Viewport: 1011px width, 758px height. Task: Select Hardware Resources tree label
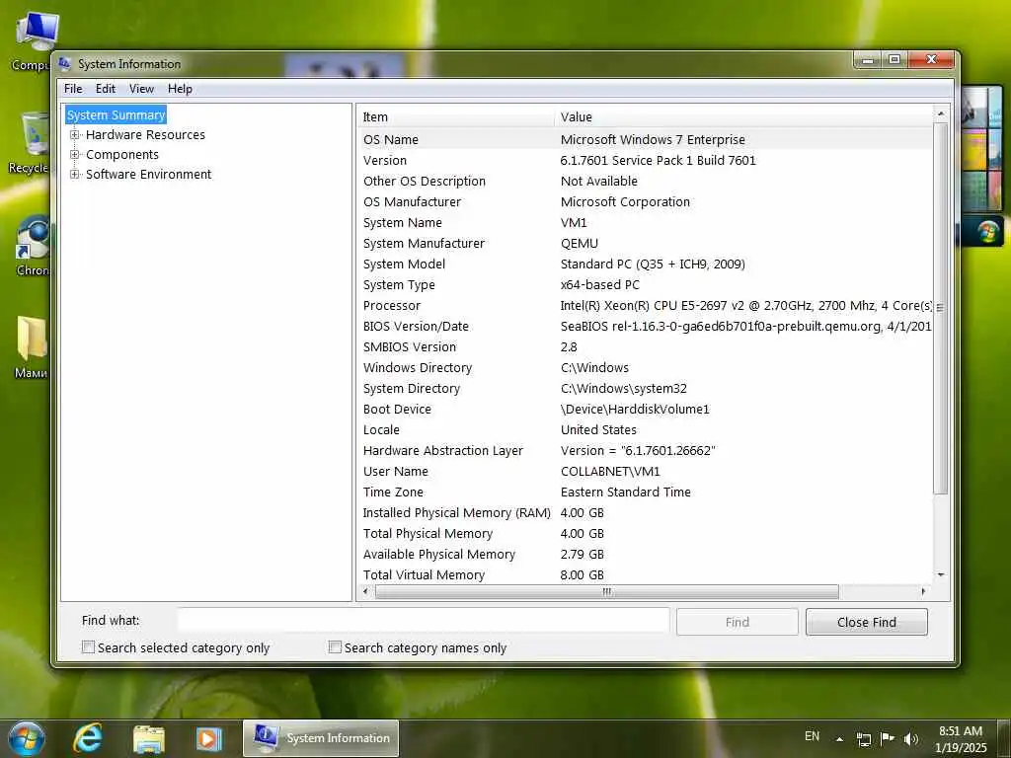click(145, 134)
